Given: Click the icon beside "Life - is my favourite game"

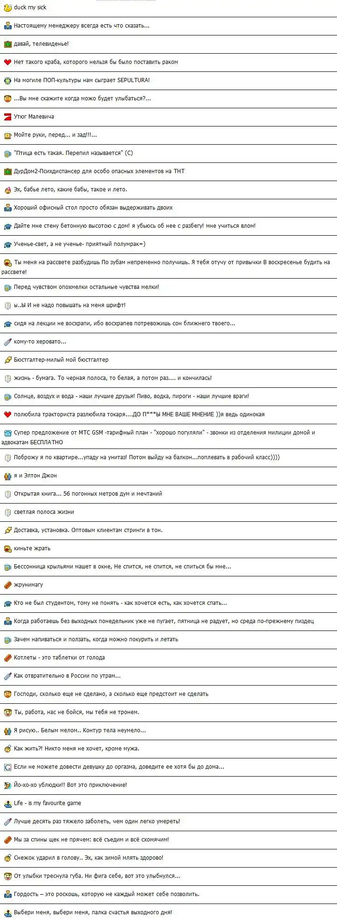Looking at the screenshot, I should pyautogui.click(x=7, y=804).
